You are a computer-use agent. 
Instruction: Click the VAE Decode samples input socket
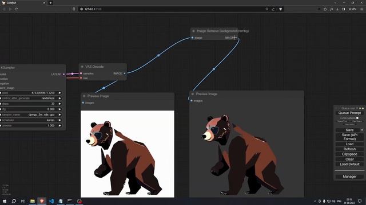(81, 73)
